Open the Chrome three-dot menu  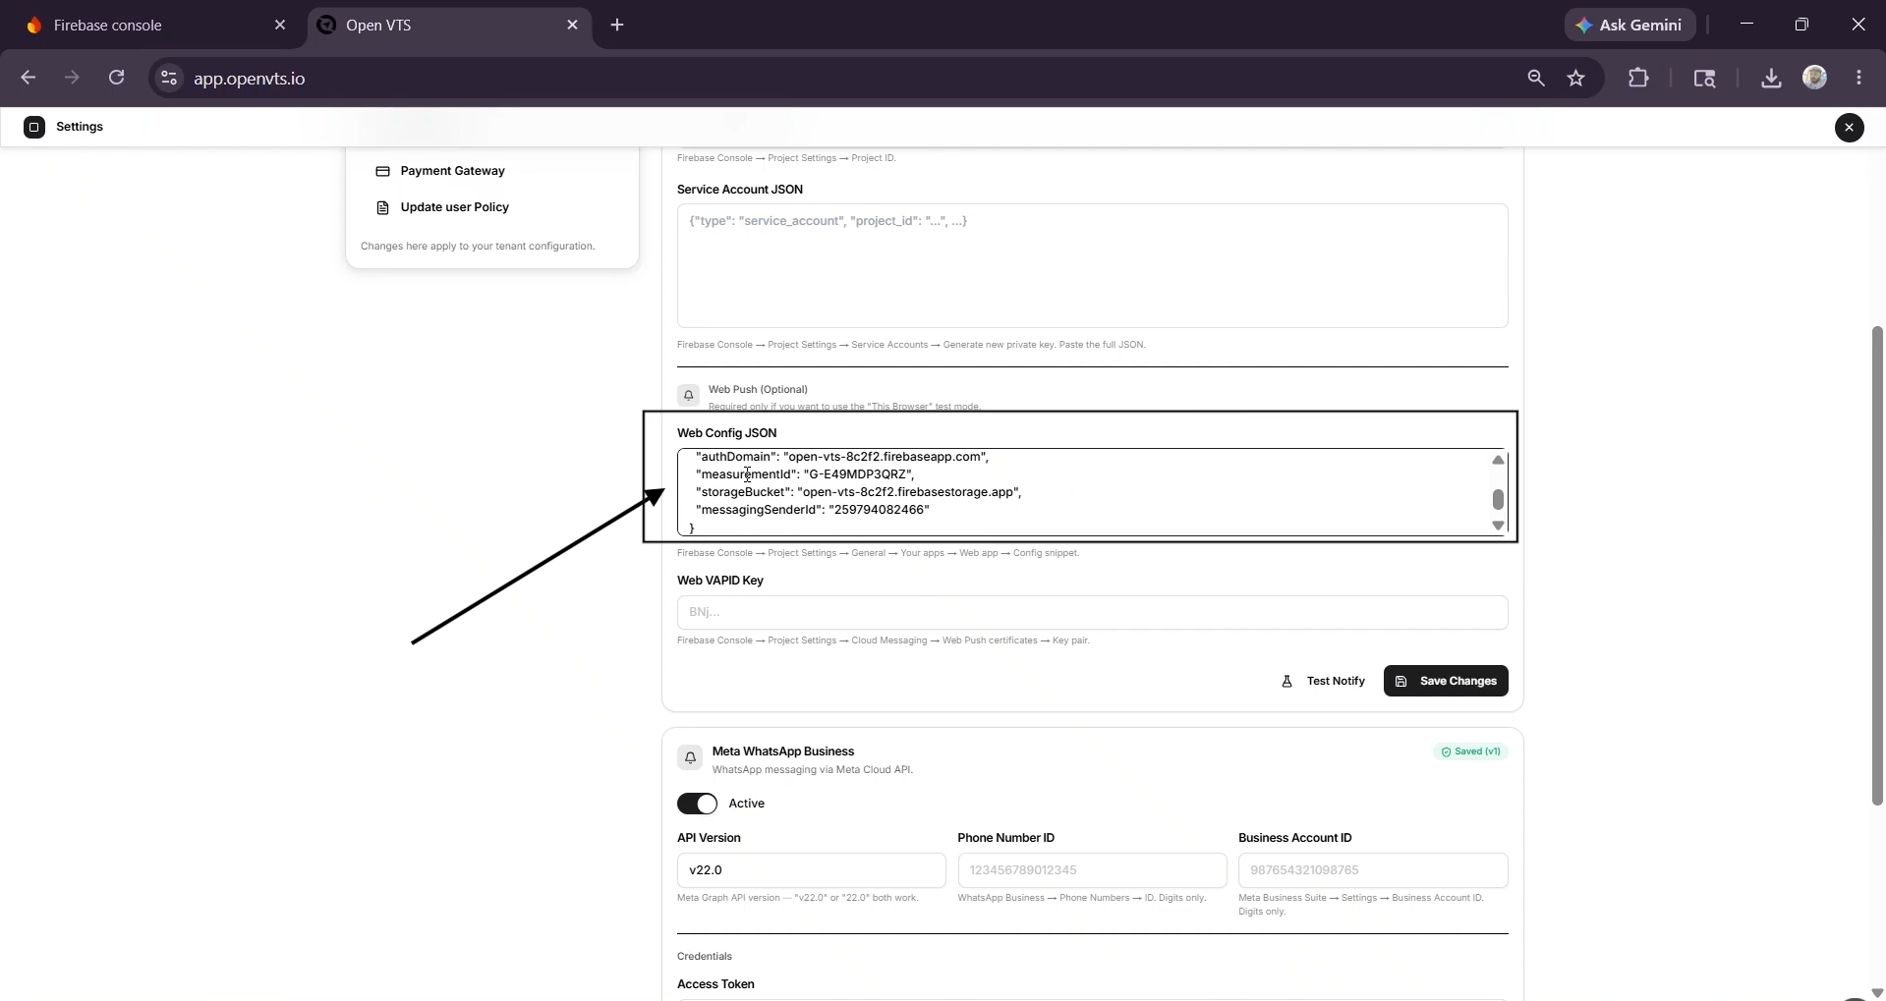(1858, 79)
